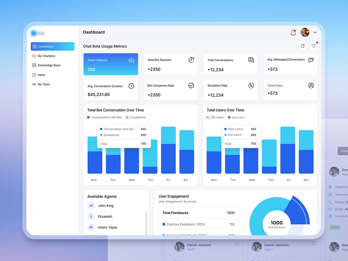Toggle the New Users legend item
348x261 pixels.
click(x=237, y=117)
